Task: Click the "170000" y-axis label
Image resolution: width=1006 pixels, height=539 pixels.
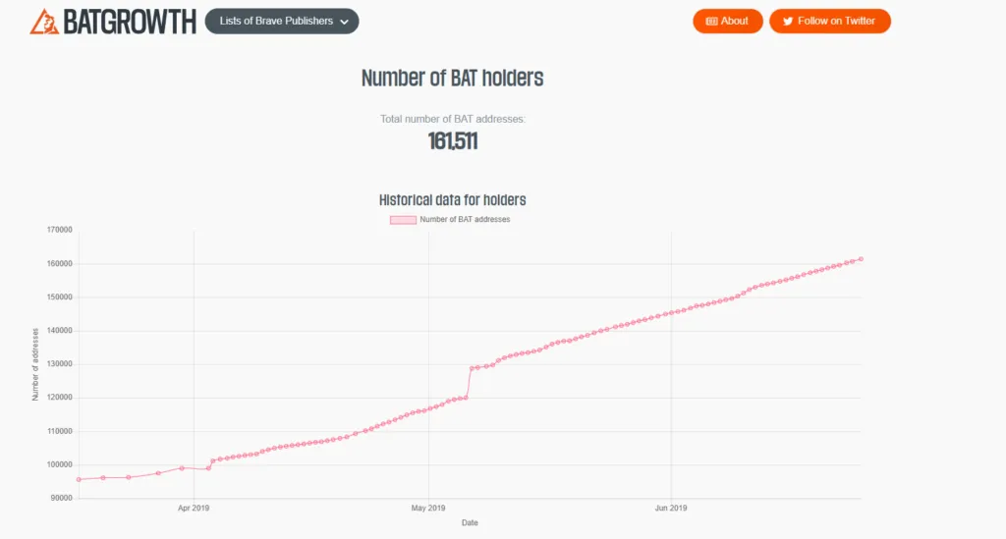Action: 60,230
